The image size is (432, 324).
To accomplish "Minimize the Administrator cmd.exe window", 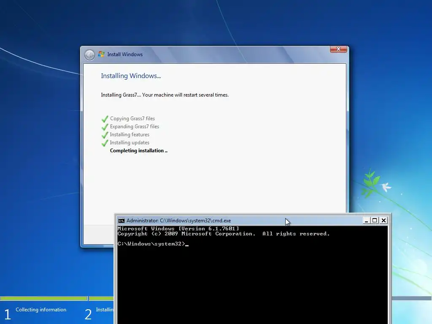I will click(x=366, y=220).
